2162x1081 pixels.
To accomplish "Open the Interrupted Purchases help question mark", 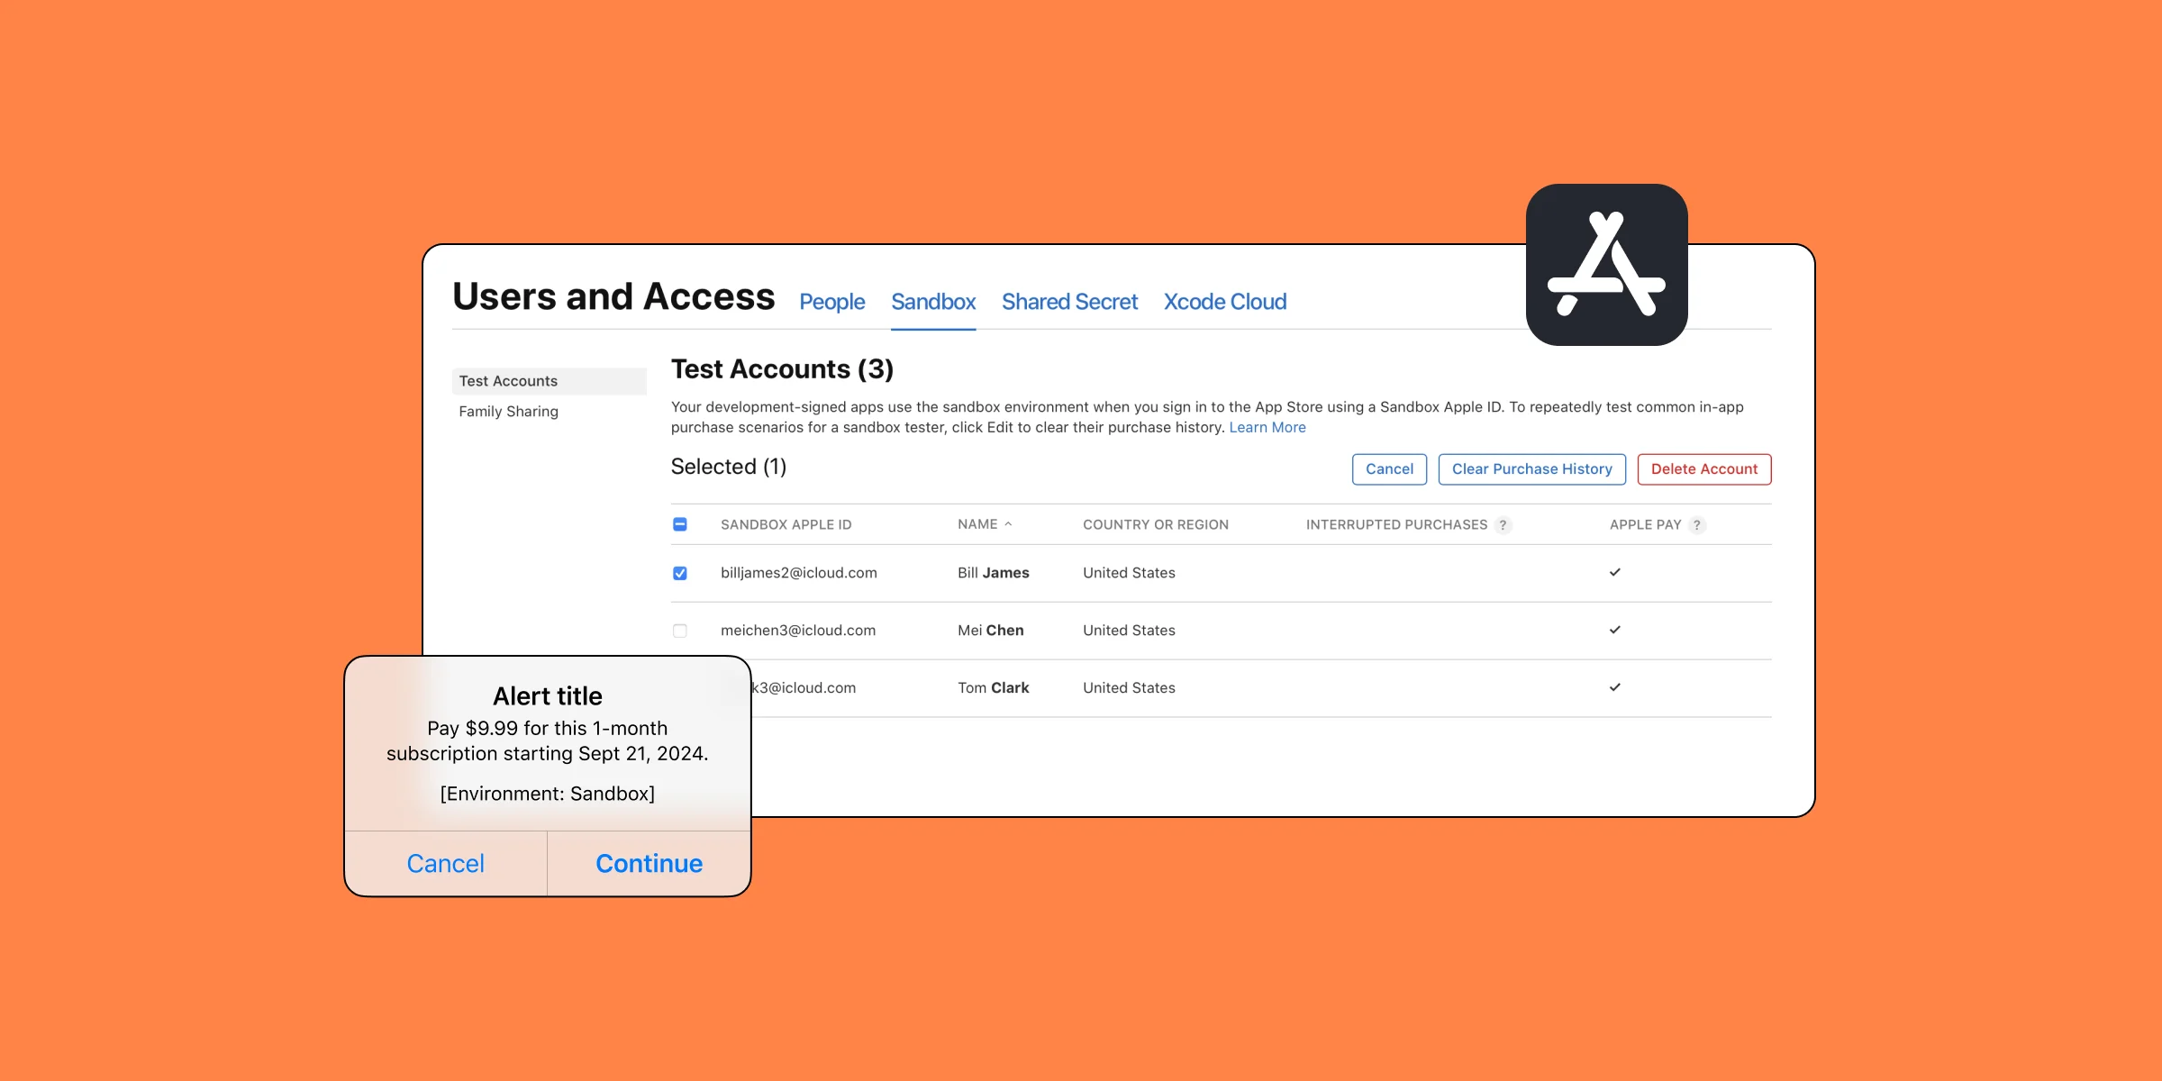I will click(1503, 524).
